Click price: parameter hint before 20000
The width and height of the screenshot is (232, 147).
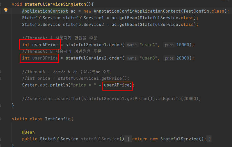click(170, 58)
